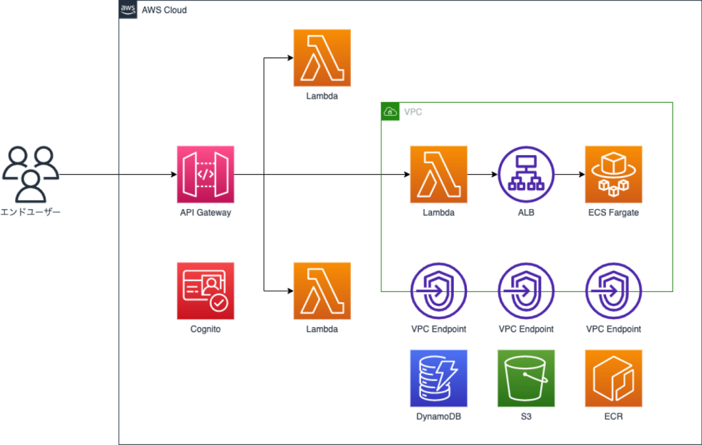Click the "API Gateway" text label
Screen dimensions: 702x445
pos(205,213)
